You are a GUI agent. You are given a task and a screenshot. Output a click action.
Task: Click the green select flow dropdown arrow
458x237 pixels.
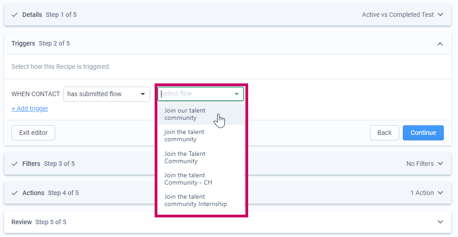237,94
